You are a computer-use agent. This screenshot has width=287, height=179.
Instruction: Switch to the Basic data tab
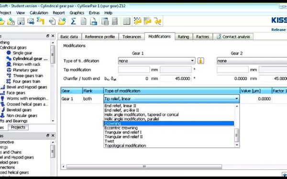(x=69, y=37)
